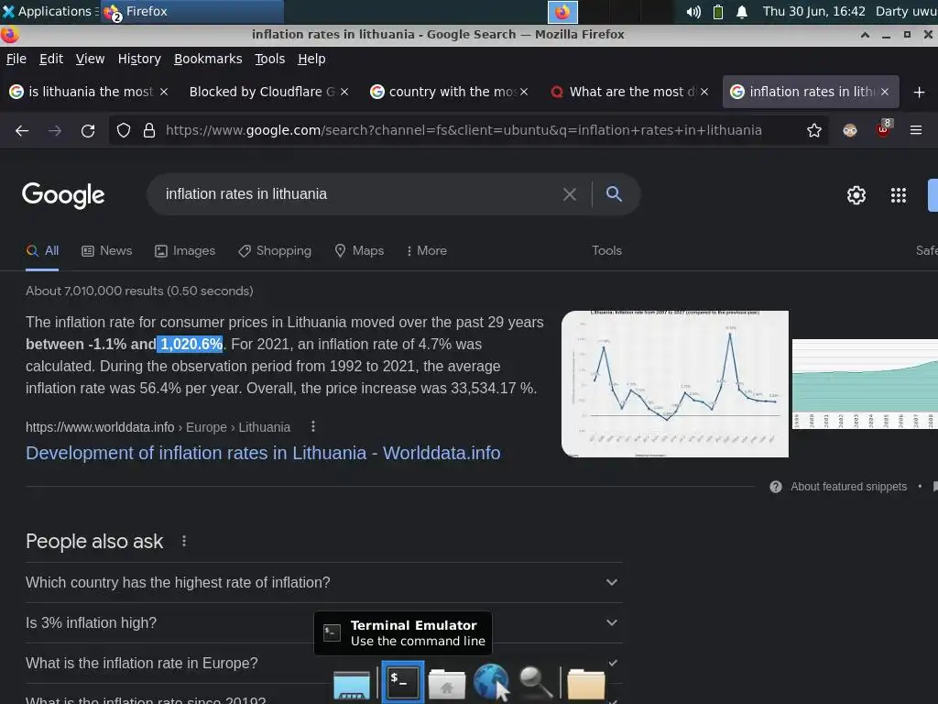Click Firefox window button in top panel
The width and height of the screenshot is (938, 704).
pos(191,11)
